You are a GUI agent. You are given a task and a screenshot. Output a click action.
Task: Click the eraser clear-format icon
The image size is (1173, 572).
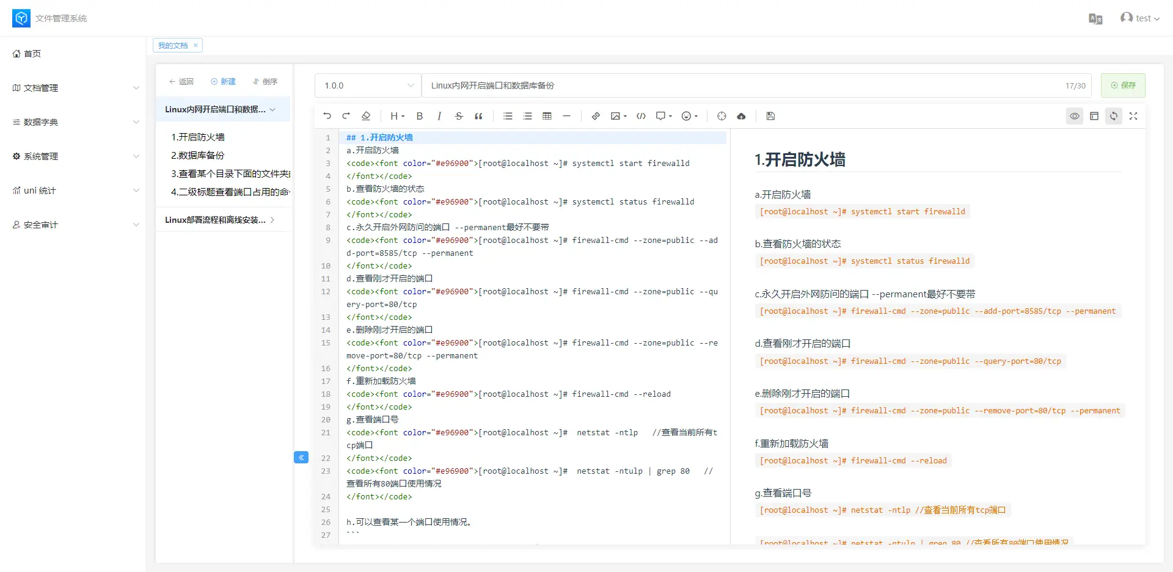point(366,116)
